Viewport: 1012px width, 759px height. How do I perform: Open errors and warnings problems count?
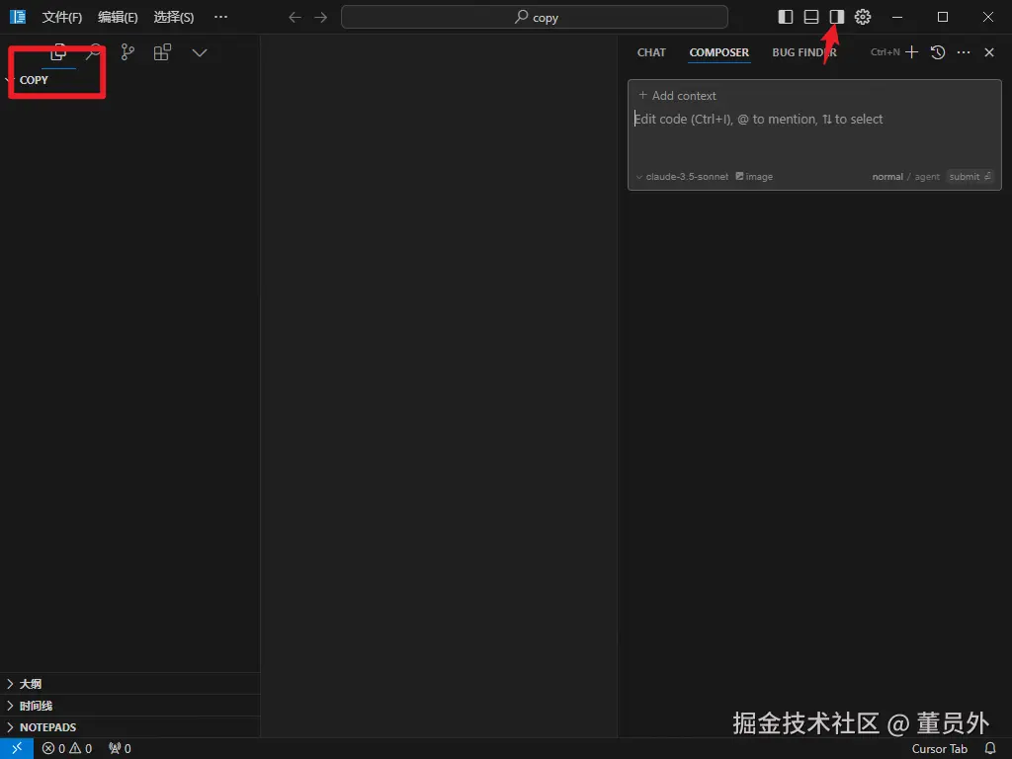point(67,749)
